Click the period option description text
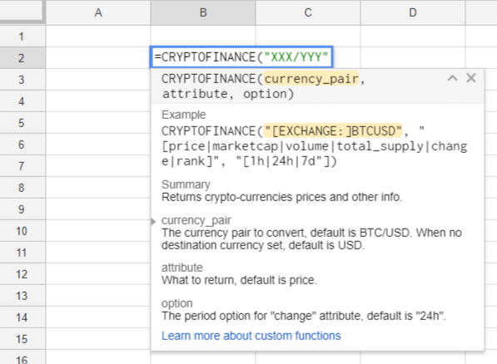The height and width of the screenshot is (364, 497). point(304,316)
